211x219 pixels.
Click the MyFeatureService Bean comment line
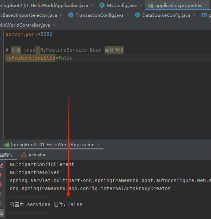(64, 50)
